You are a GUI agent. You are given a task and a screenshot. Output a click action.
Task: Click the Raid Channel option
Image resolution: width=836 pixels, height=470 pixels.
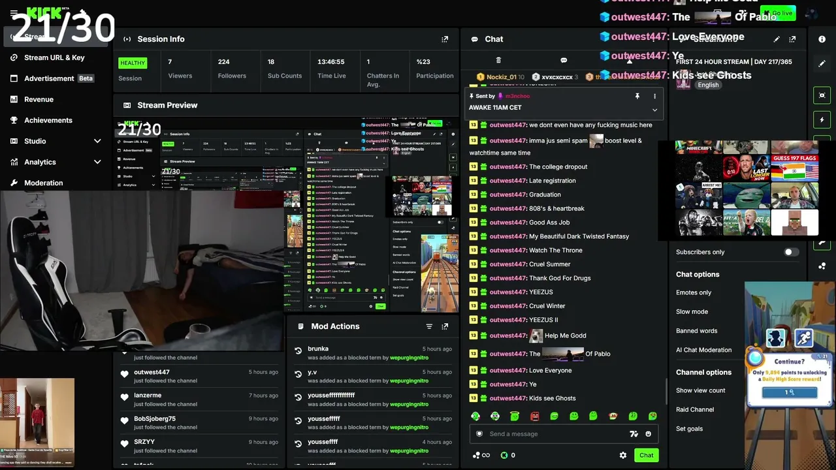[695, 409]
